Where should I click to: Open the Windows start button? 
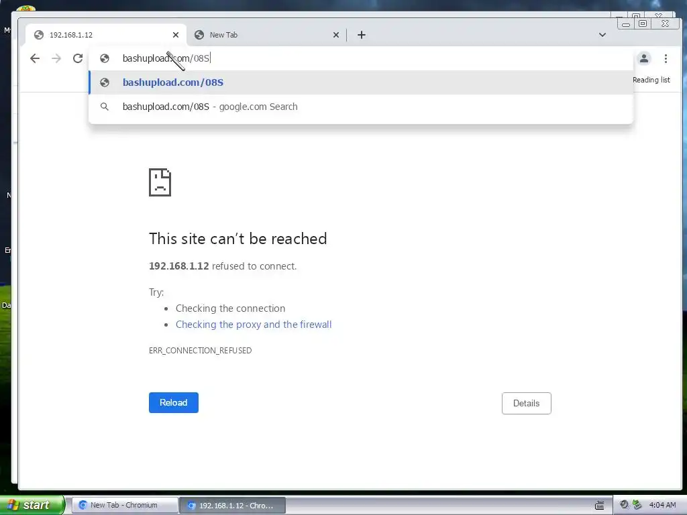[32, 505]
